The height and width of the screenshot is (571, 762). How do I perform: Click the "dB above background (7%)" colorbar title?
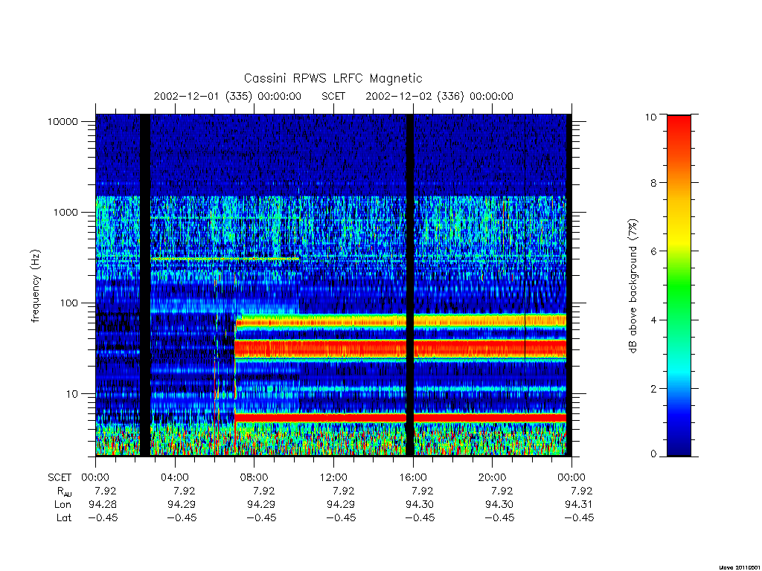pyautogui.click(x=633, y=285)
